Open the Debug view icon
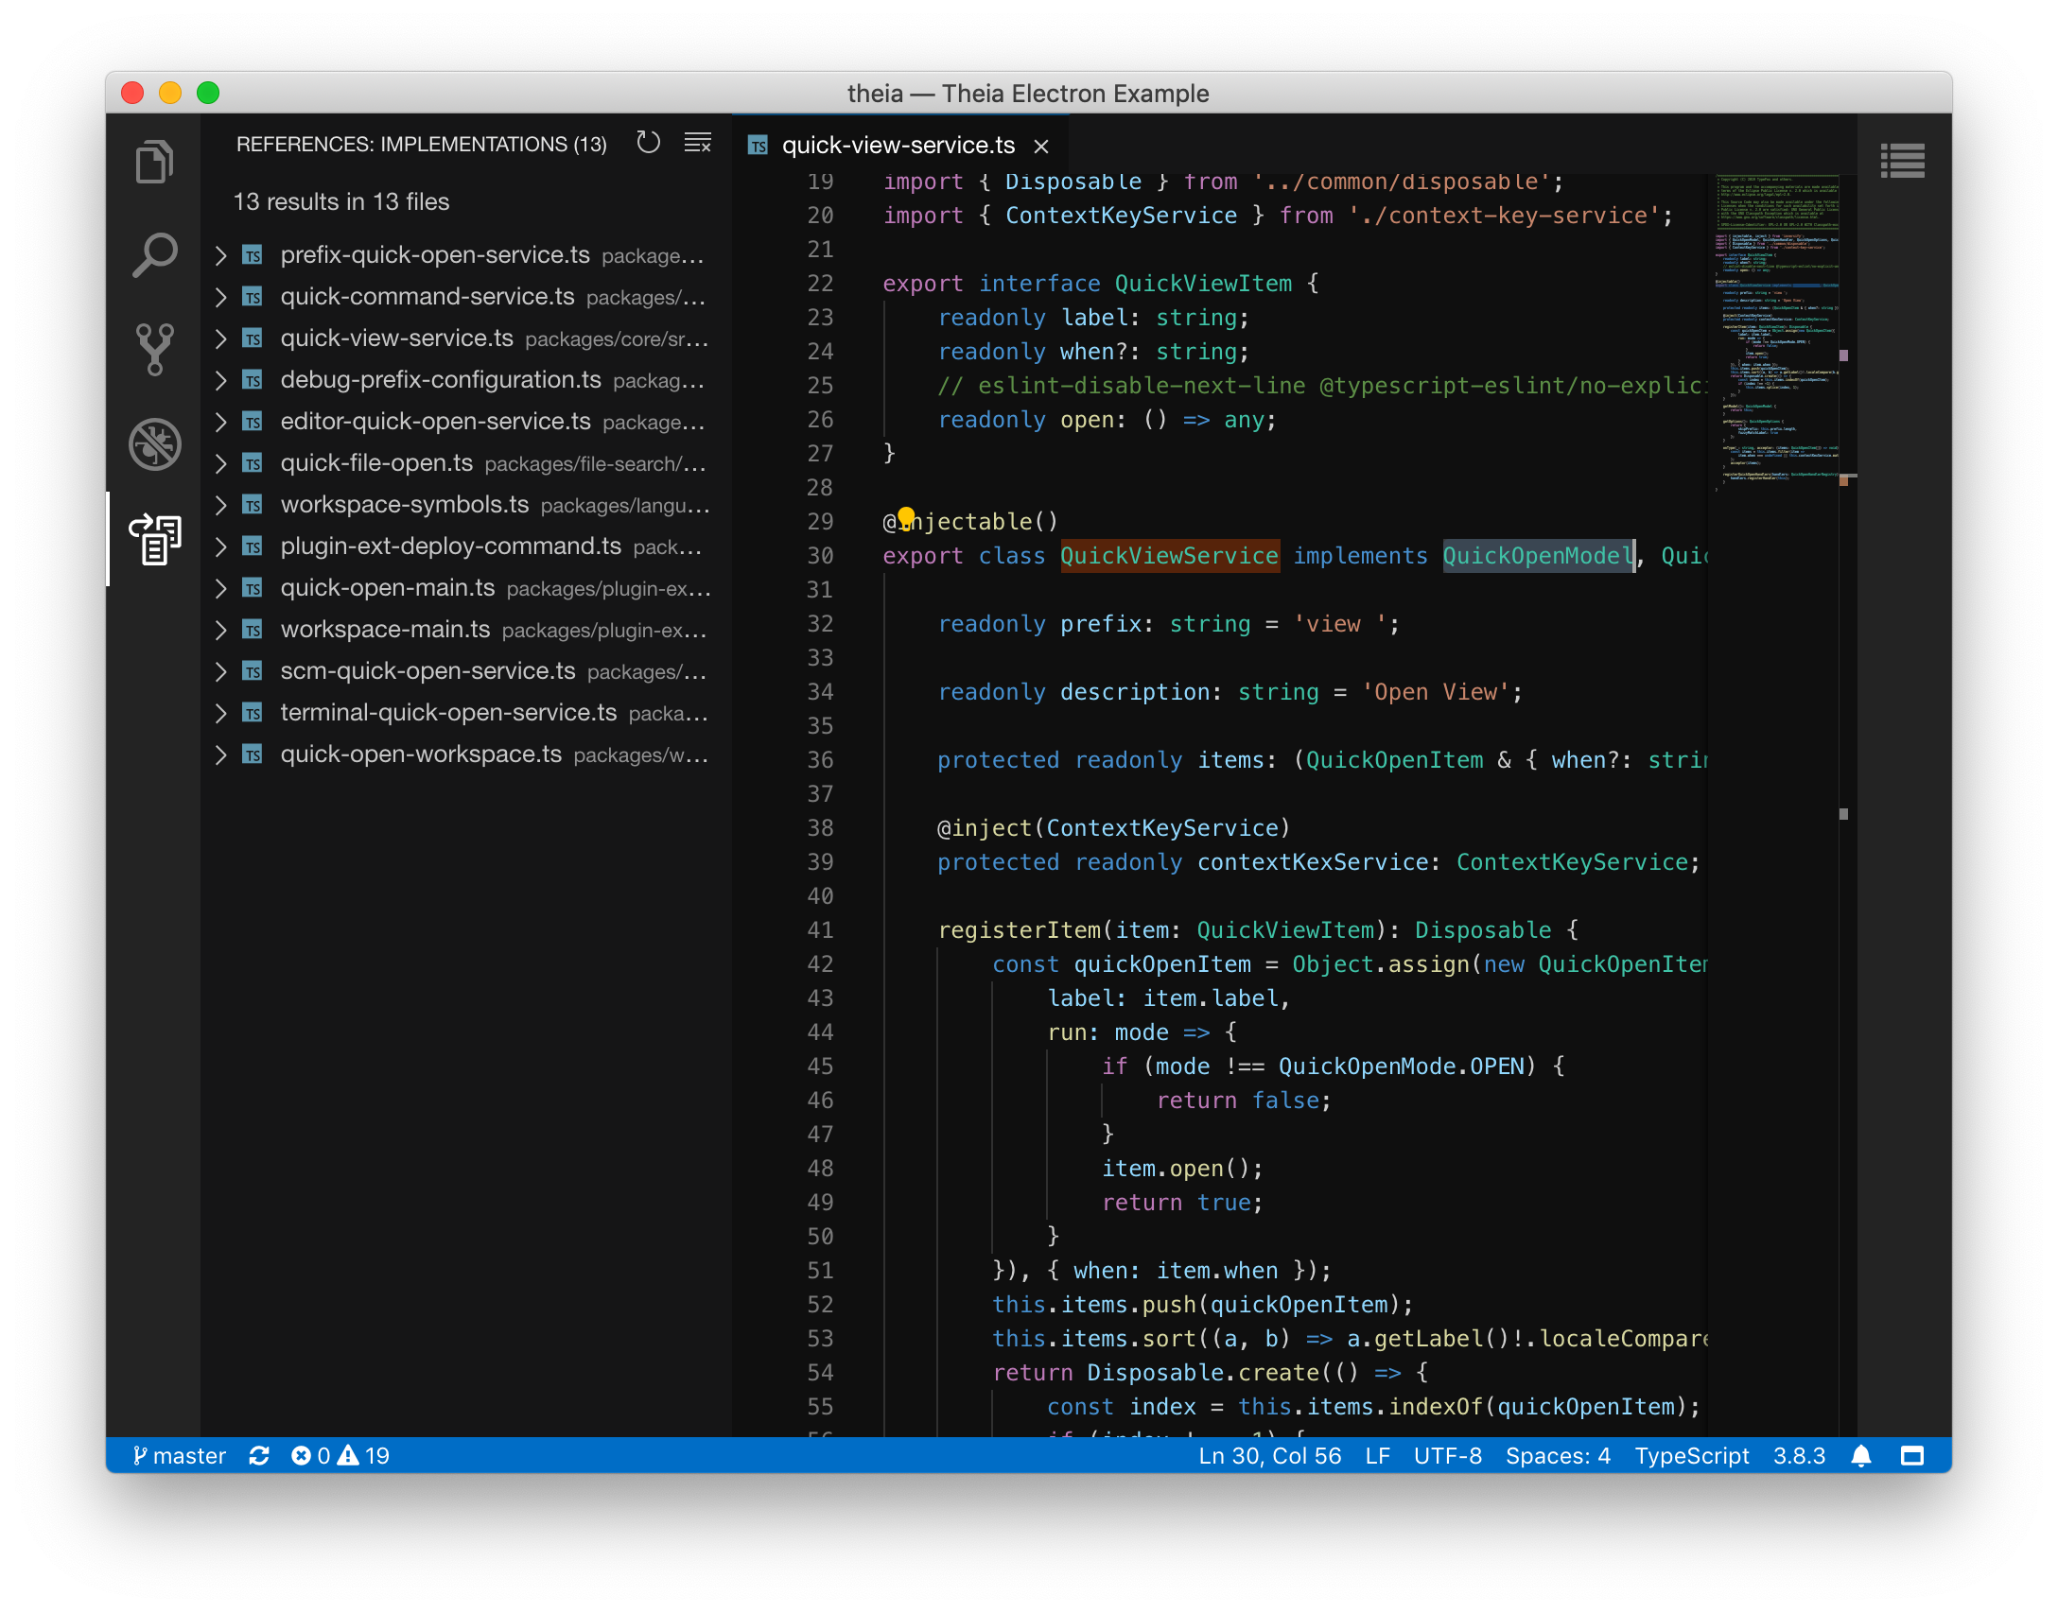Viewport: 2058px width, 1613px height. [x=154, y=443]
